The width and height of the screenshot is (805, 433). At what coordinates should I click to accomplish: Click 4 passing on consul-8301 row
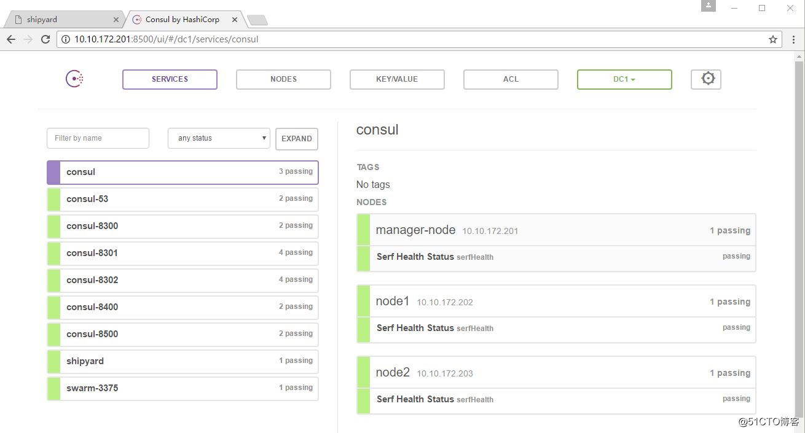click(x=296, y=252)
